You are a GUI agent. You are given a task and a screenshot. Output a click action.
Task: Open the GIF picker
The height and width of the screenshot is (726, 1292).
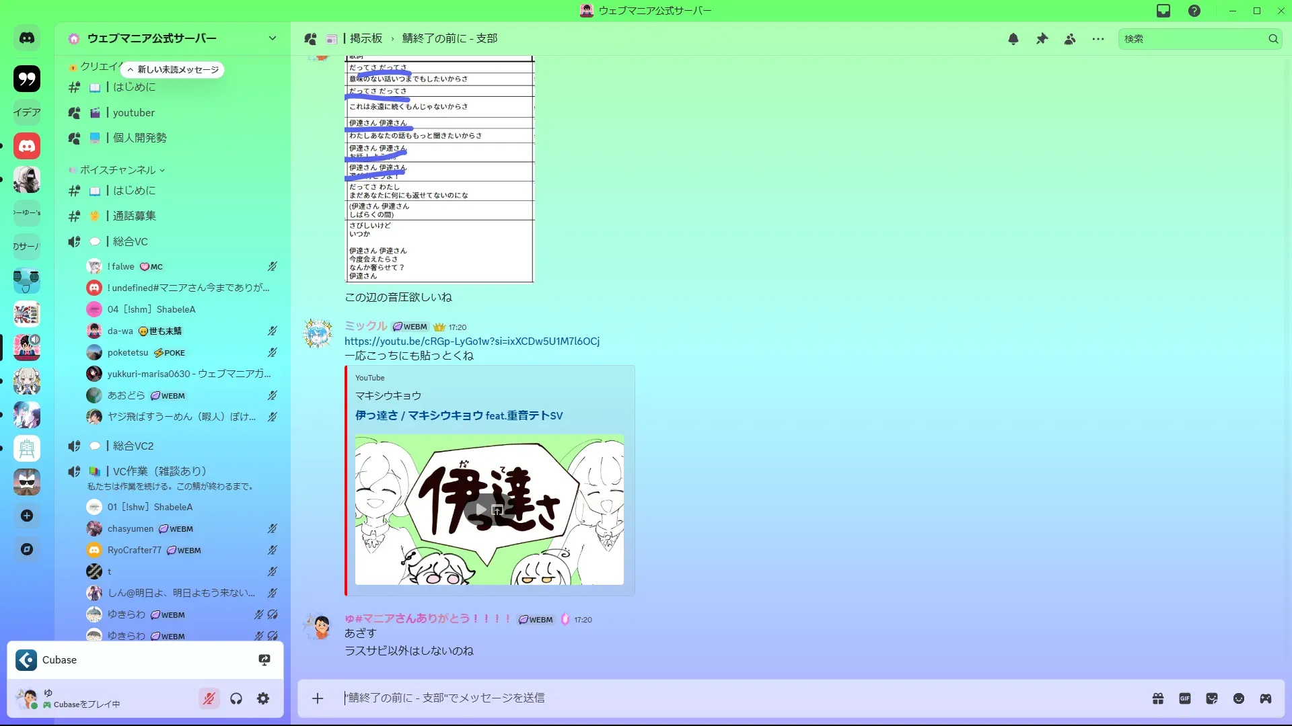1185,698
